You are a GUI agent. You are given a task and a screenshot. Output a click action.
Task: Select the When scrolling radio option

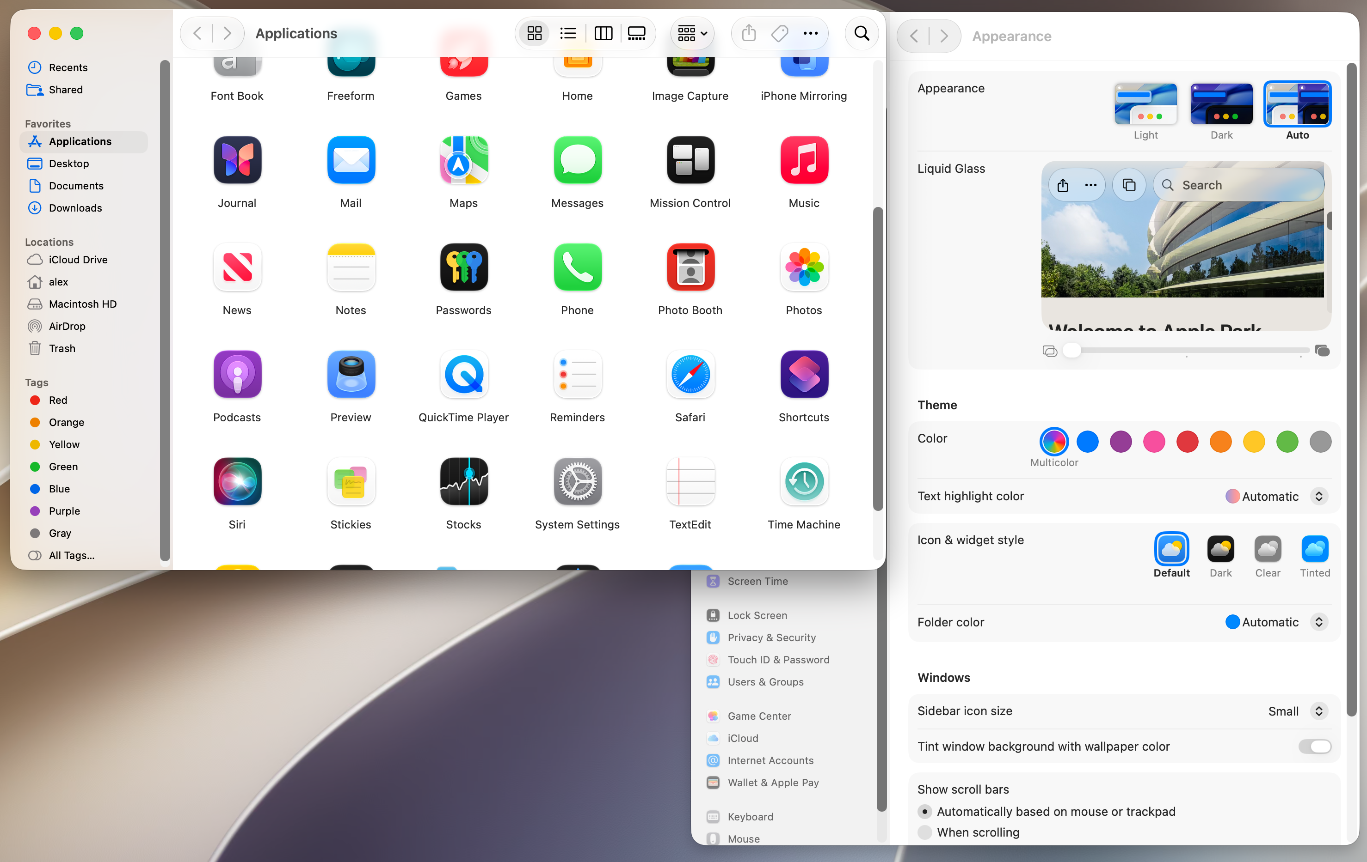(x=925, y=832)
